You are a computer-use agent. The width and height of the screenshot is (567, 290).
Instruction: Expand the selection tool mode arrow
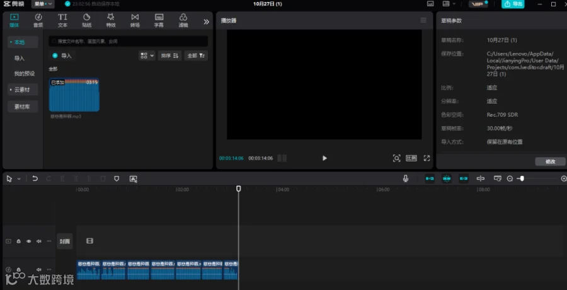pos(19,178)
